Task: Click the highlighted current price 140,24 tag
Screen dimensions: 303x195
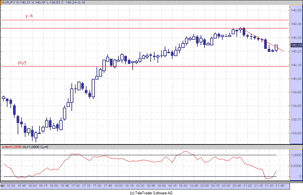Action: (x=296, y=45)
